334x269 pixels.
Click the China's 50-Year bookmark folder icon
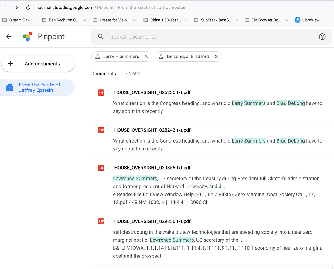click(145, 20)
